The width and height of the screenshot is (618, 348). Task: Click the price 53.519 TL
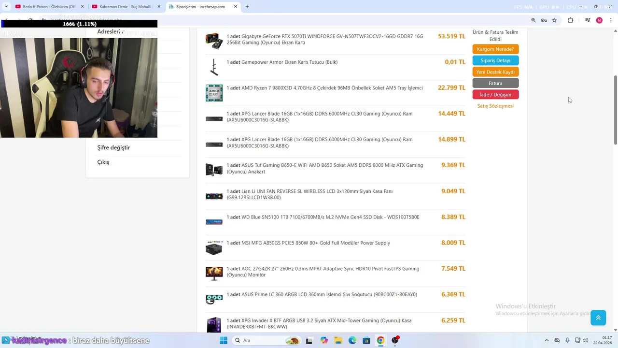pos(451,36)
